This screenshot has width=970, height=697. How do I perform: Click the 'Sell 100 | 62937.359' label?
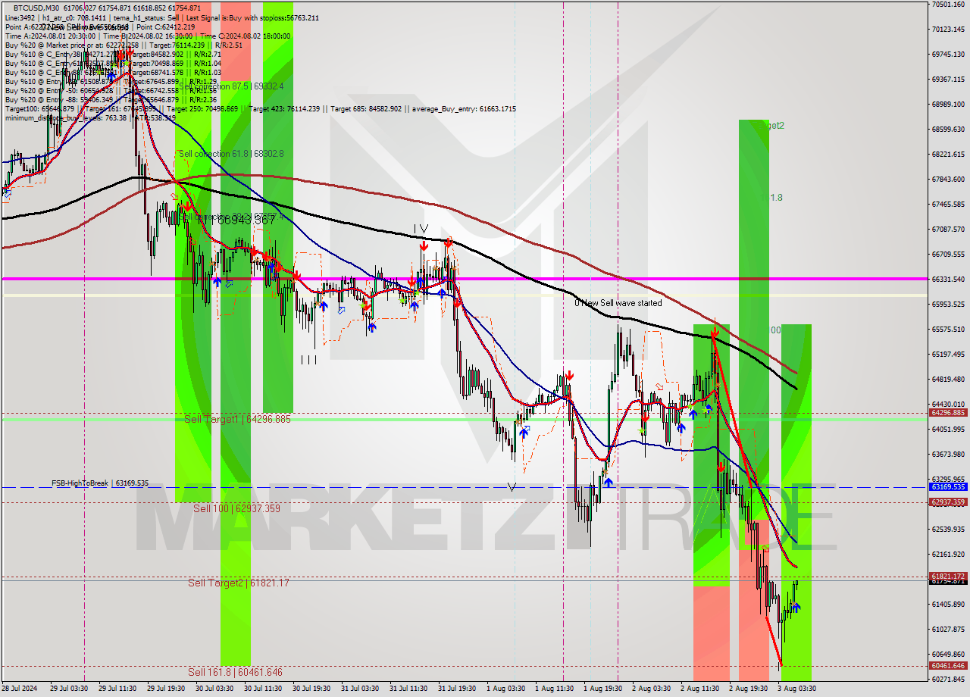236,508
